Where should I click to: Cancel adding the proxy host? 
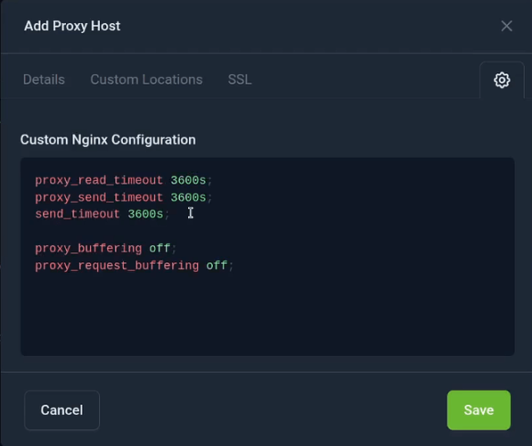click(61, 410)
